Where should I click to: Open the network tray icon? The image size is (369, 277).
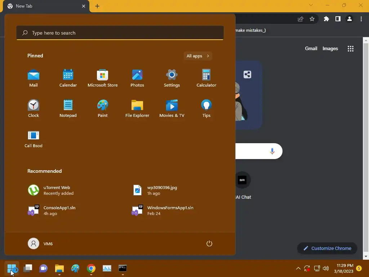pos(317,268)
